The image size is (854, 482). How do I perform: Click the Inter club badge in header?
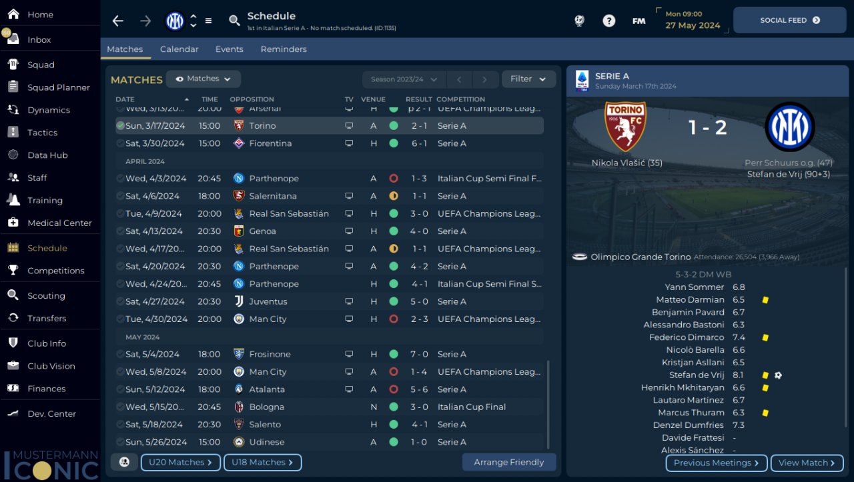175,21
